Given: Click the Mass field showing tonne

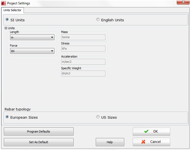Looking at the screenshot, I should click(x=83, y=37).
